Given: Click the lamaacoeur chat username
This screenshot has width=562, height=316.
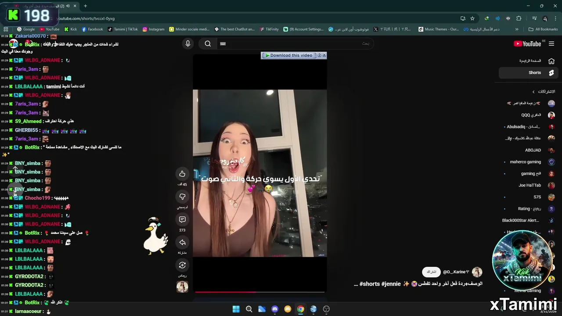Looking at the screenshot, I should (x=28, y=311).
